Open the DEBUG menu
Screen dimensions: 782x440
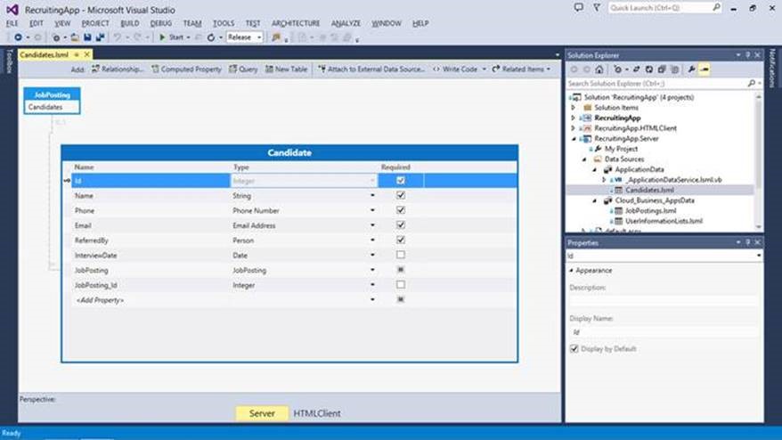point(161,23)
